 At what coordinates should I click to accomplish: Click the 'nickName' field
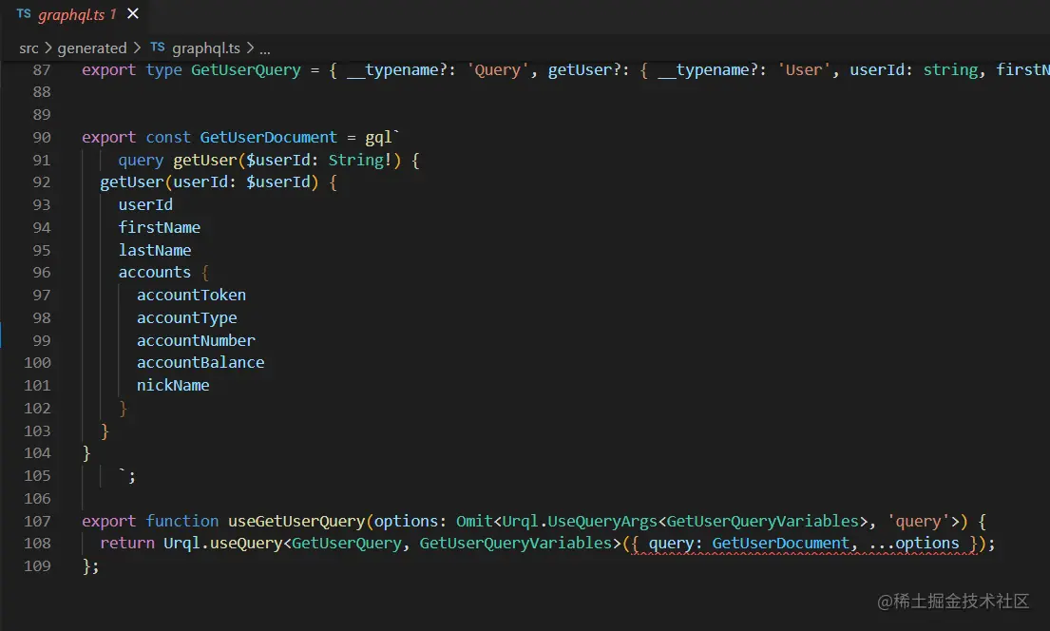pyautogui.click(x=173, y=386)
